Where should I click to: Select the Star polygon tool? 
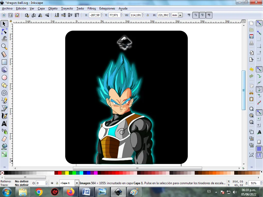tap(4, 85)
